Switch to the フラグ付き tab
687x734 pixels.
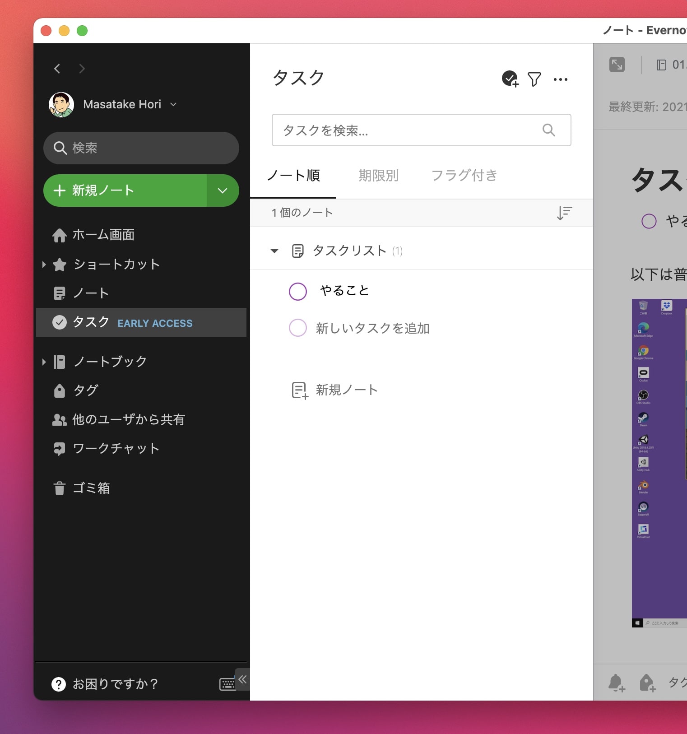[x=464, y=176]
